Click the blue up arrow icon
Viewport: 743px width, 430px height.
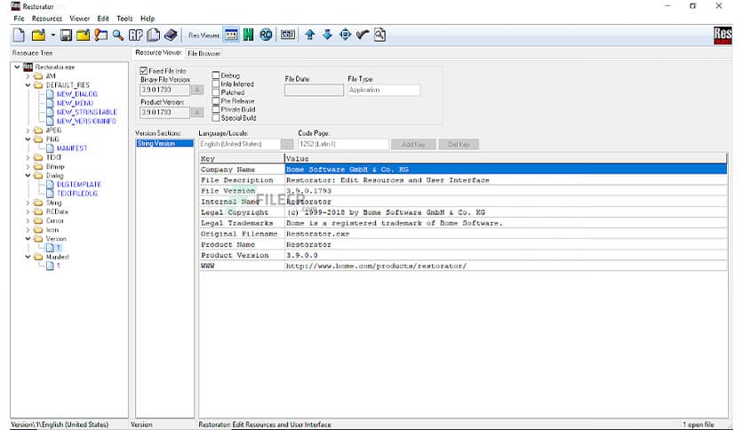309,36
